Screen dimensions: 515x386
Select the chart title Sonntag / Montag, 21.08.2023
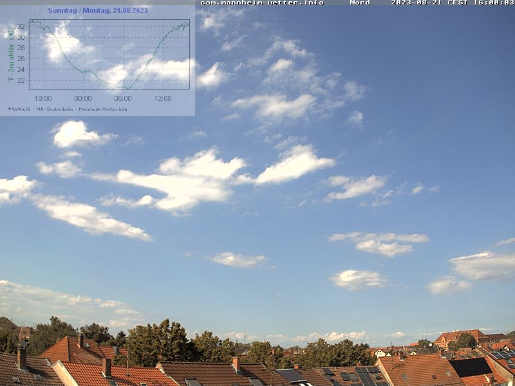point(97,10)
